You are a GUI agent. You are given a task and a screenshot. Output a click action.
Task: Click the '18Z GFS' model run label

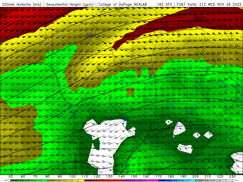point(164,5)
